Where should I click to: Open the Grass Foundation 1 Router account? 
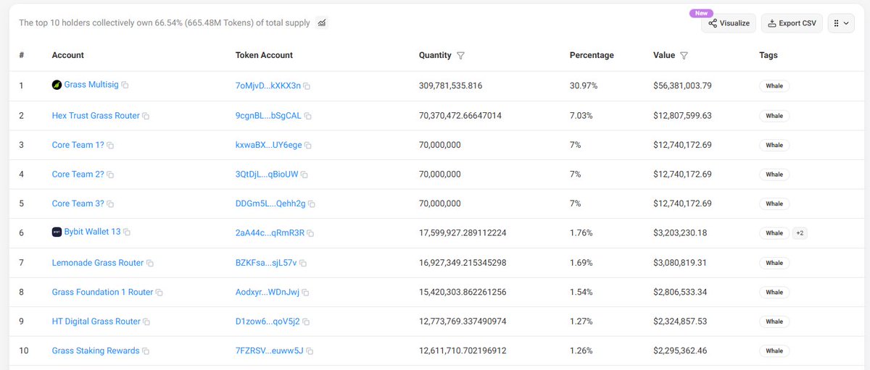pos(103,292)
